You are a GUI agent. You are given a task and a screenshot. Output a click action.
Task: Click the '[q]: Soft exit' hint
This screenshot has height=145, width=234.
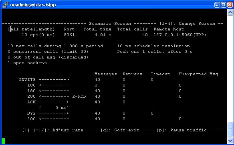[x=120, y=130]
